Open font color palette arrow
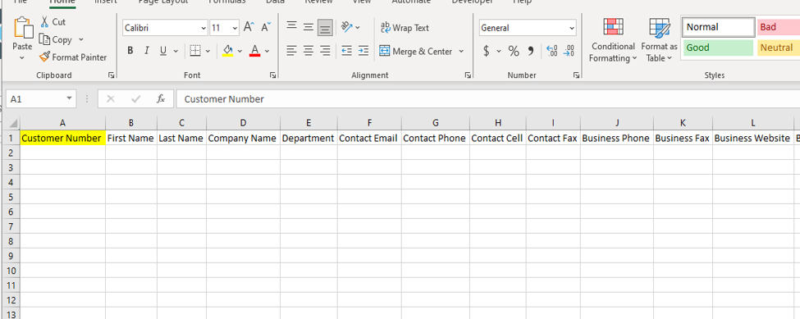The width and height of the screenshot is (800, 319). point(267,51)
